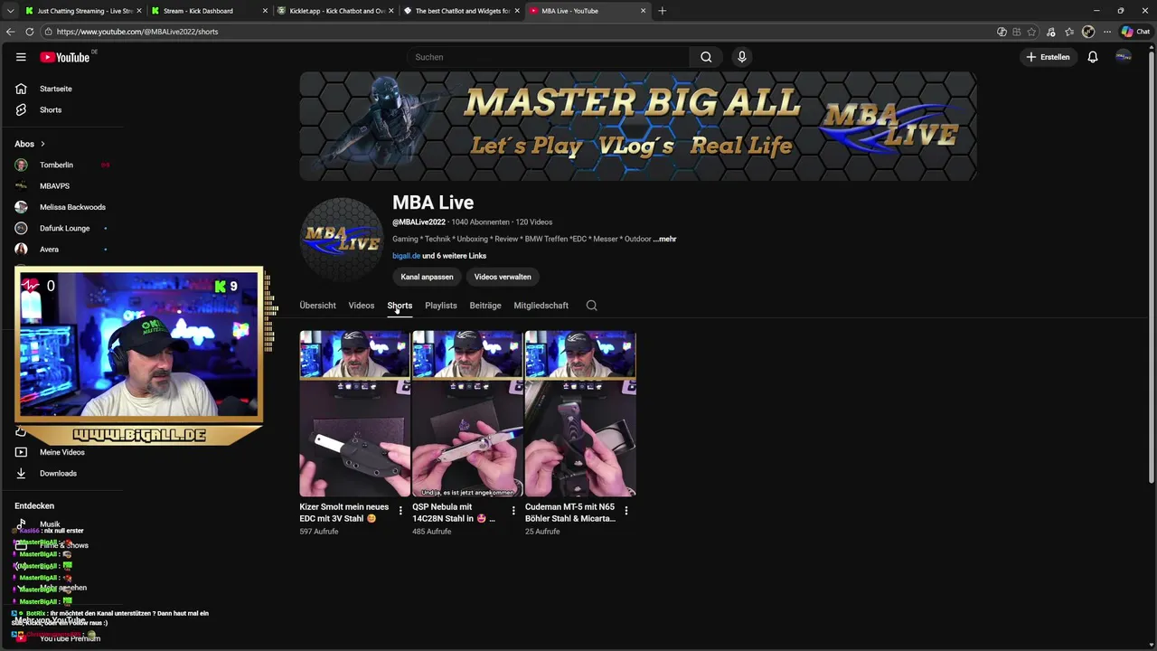Focus the YouTube Suchen search field

[x=548, y=57]
